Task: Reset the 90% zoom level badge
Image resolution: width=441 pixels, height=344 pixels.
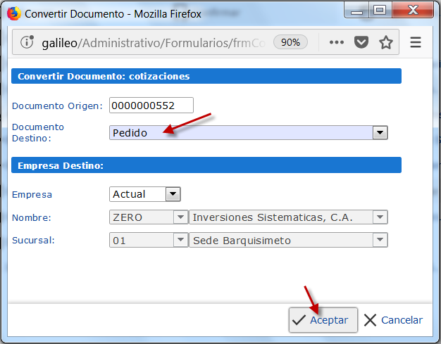Action: pyautogui.click(x=290, y=42)
